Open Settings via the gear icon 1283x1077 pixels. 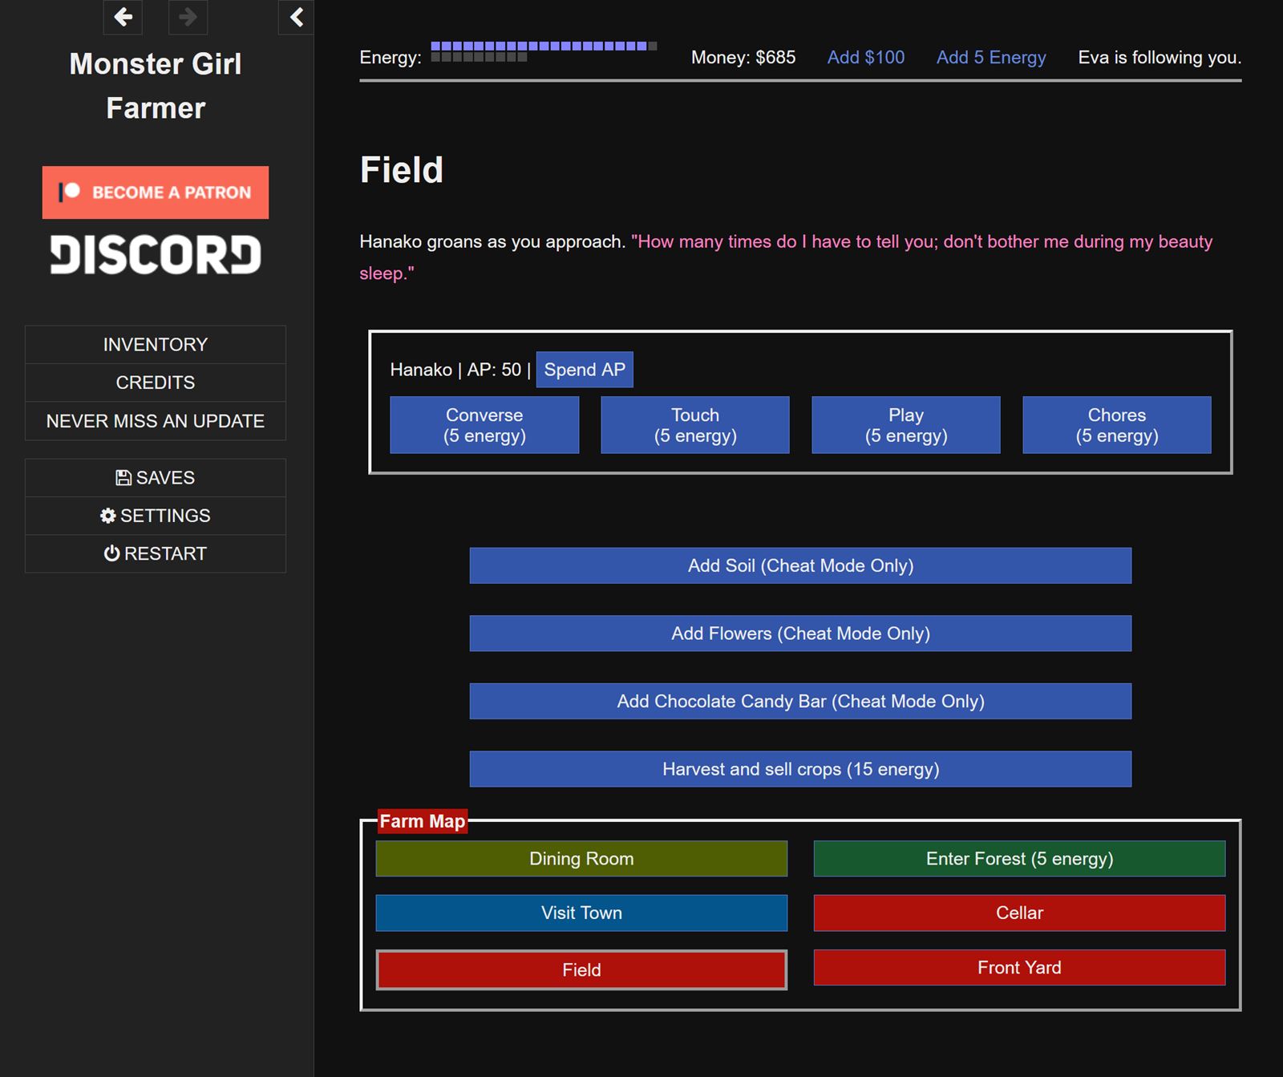pyautogui.click(x=108, y=516)
